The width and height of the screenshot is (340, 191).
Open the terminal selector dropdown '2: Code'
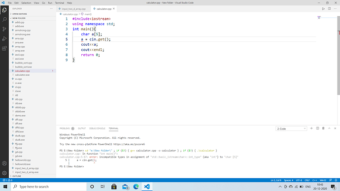tap(291, 128)
